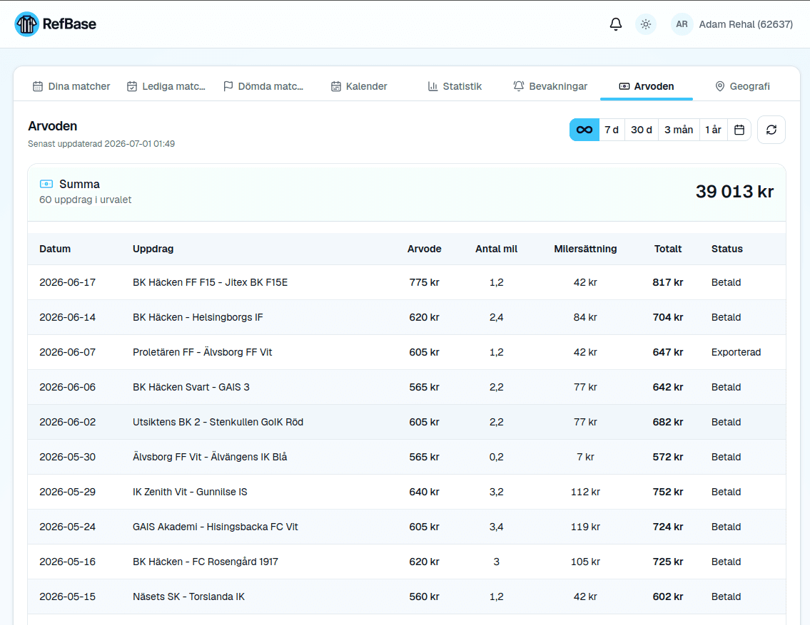Open custom date range calendar icon
This screenshot has width=810, height=625.
tap(739, 130)
